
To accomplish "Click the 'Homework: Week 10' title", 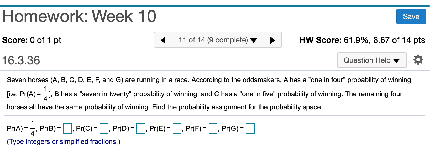I will pos(79,16).
